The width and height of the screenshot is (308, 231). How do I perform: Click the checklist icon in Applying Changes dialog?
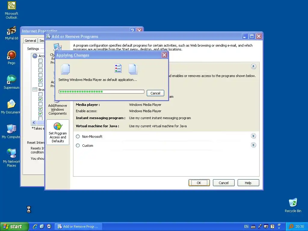[118, 68]
